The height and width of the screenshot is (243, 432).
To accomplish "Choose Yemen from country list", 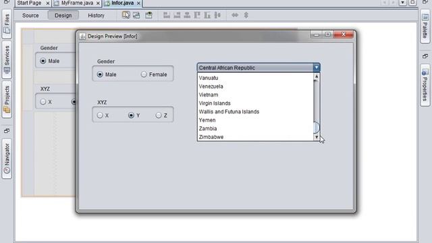I will point(255,120).
